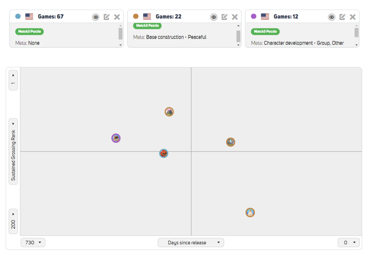The height and width of the screenshot is (258, 370).
Task: Expand the top arrow near the axis label 1
Action: tap(13, 75)
